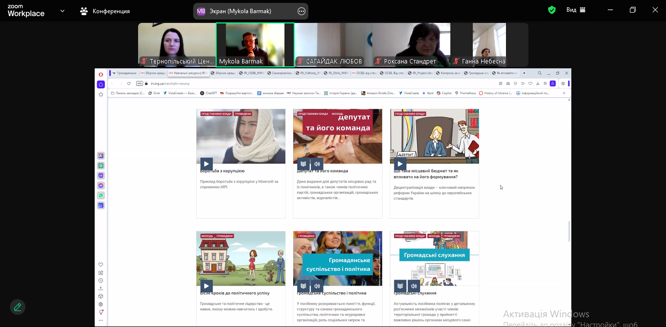The image size is (666, 327).
Task: Switch to Навчальні ресурси browser tab
Action: click(x=188, y=73)
